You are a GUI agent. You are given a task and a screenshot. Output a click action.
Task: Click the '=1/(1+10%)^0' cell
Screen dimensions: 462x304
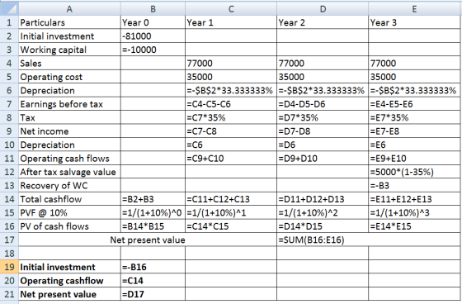pos(153,212)
